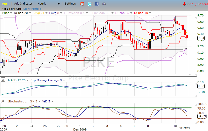208x131 pixels.
Task: Click the triangle arrow beside Stochastics 100.00 label
Action: [196, 105]
